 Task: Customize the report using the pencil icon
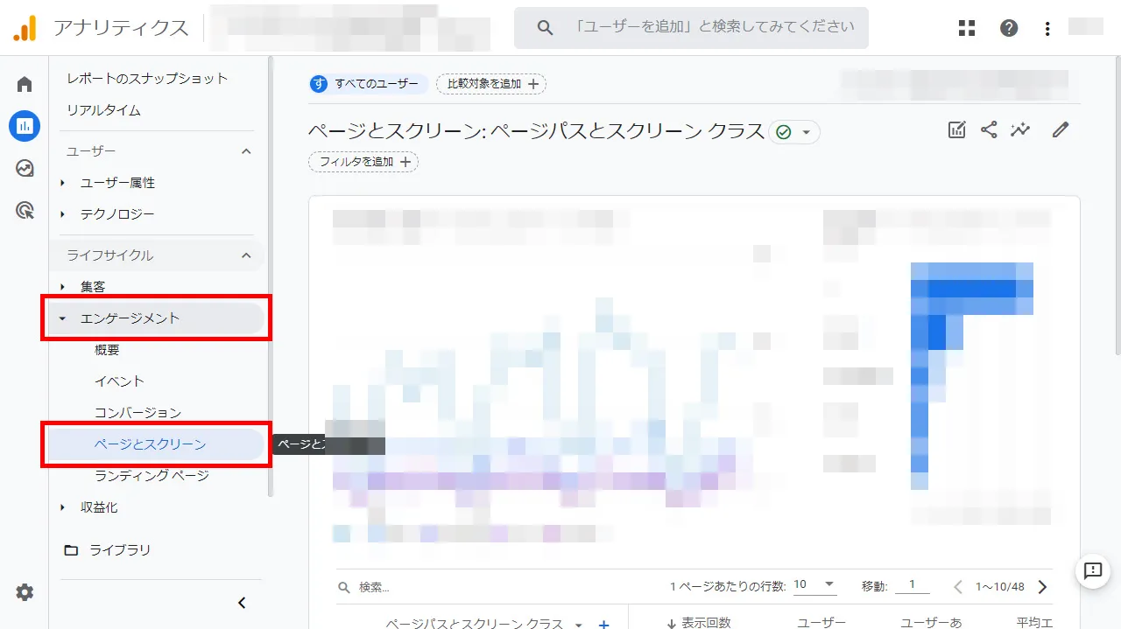tap(1060, 129)
